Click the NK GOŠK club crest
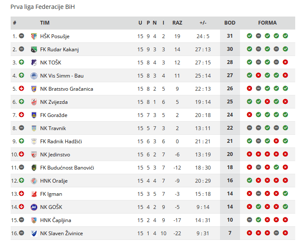Screen dimensions: 302x242 click(x=34, y=207)
